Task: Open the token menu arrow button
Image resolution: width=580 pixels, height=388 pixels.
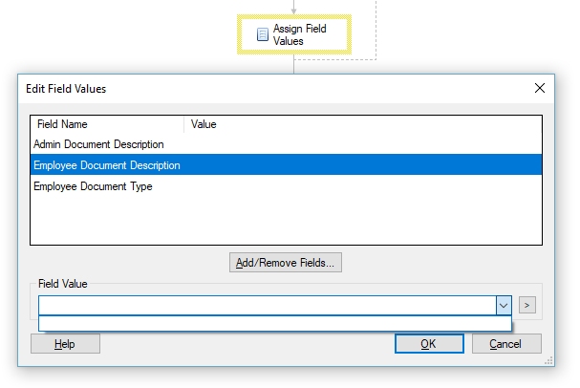Action: 527,305
